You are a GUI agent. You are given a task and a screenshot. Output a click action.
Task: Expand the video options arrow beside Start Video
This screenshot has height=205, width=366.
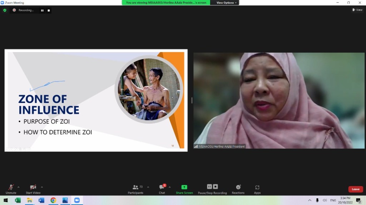(x=42, y=187)
